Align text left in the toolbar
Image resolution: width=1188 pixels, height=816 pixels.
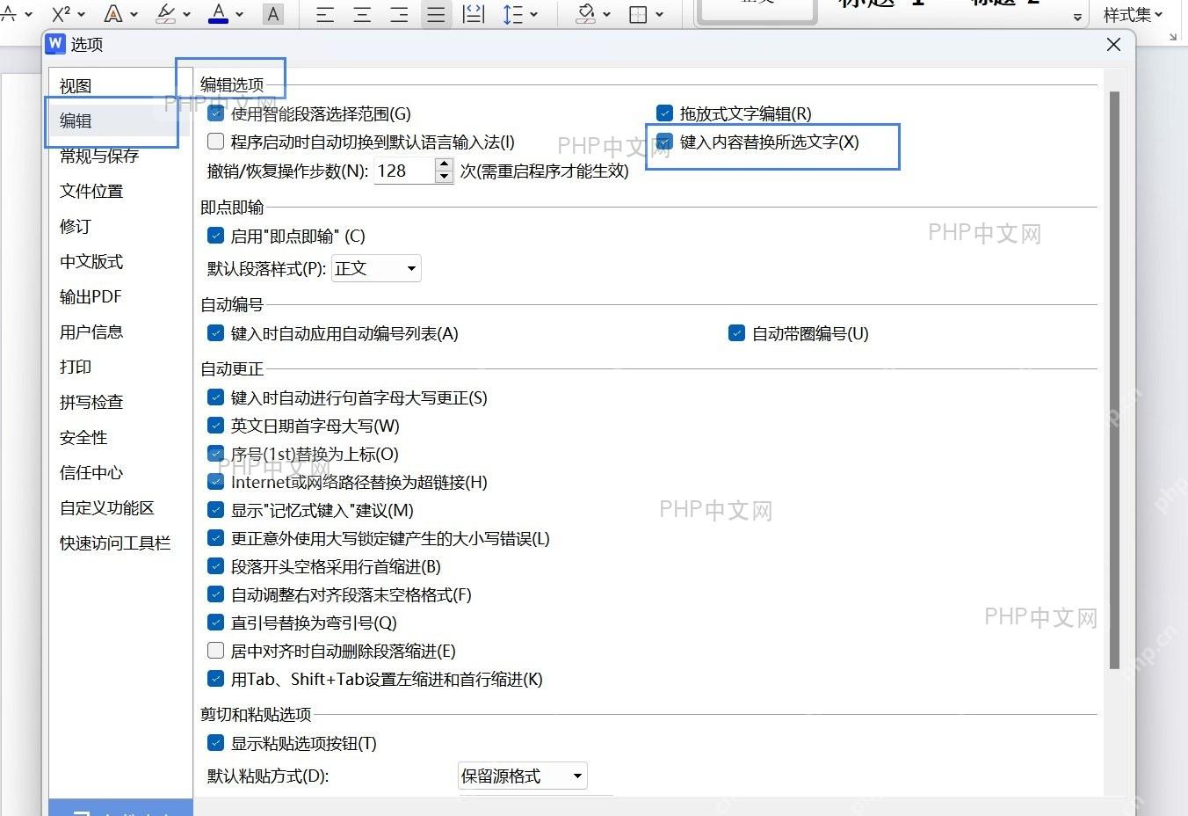click(325, 14)
